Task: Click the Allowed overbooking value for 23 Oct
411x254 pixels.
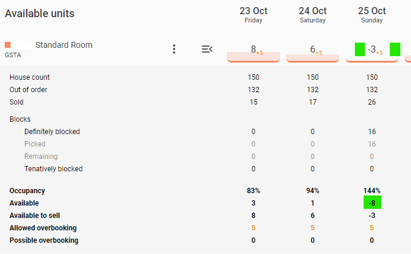Action: coord(253,228)
